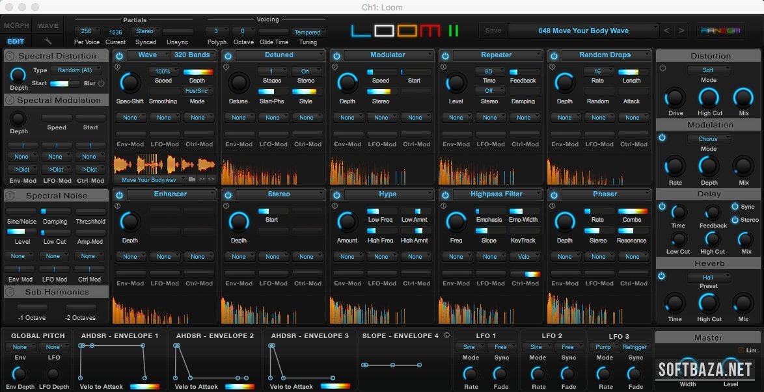Enable the Distortion effect power button
764x392 pixels.
tap(662, 68)
